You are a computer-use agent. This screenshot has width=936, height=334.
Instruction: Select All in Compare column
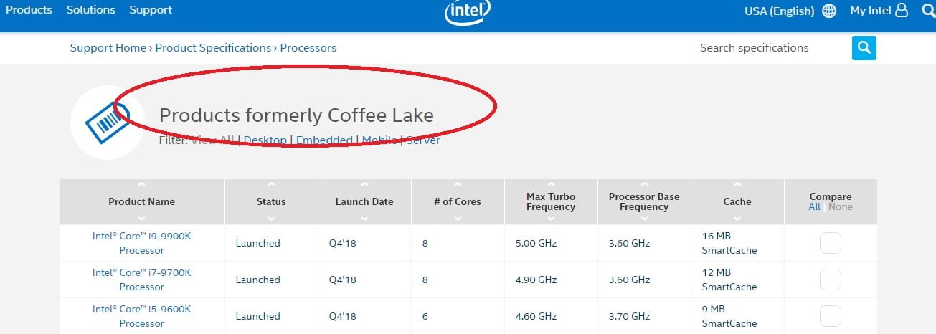pyautogui.click(x=814, y=207)
